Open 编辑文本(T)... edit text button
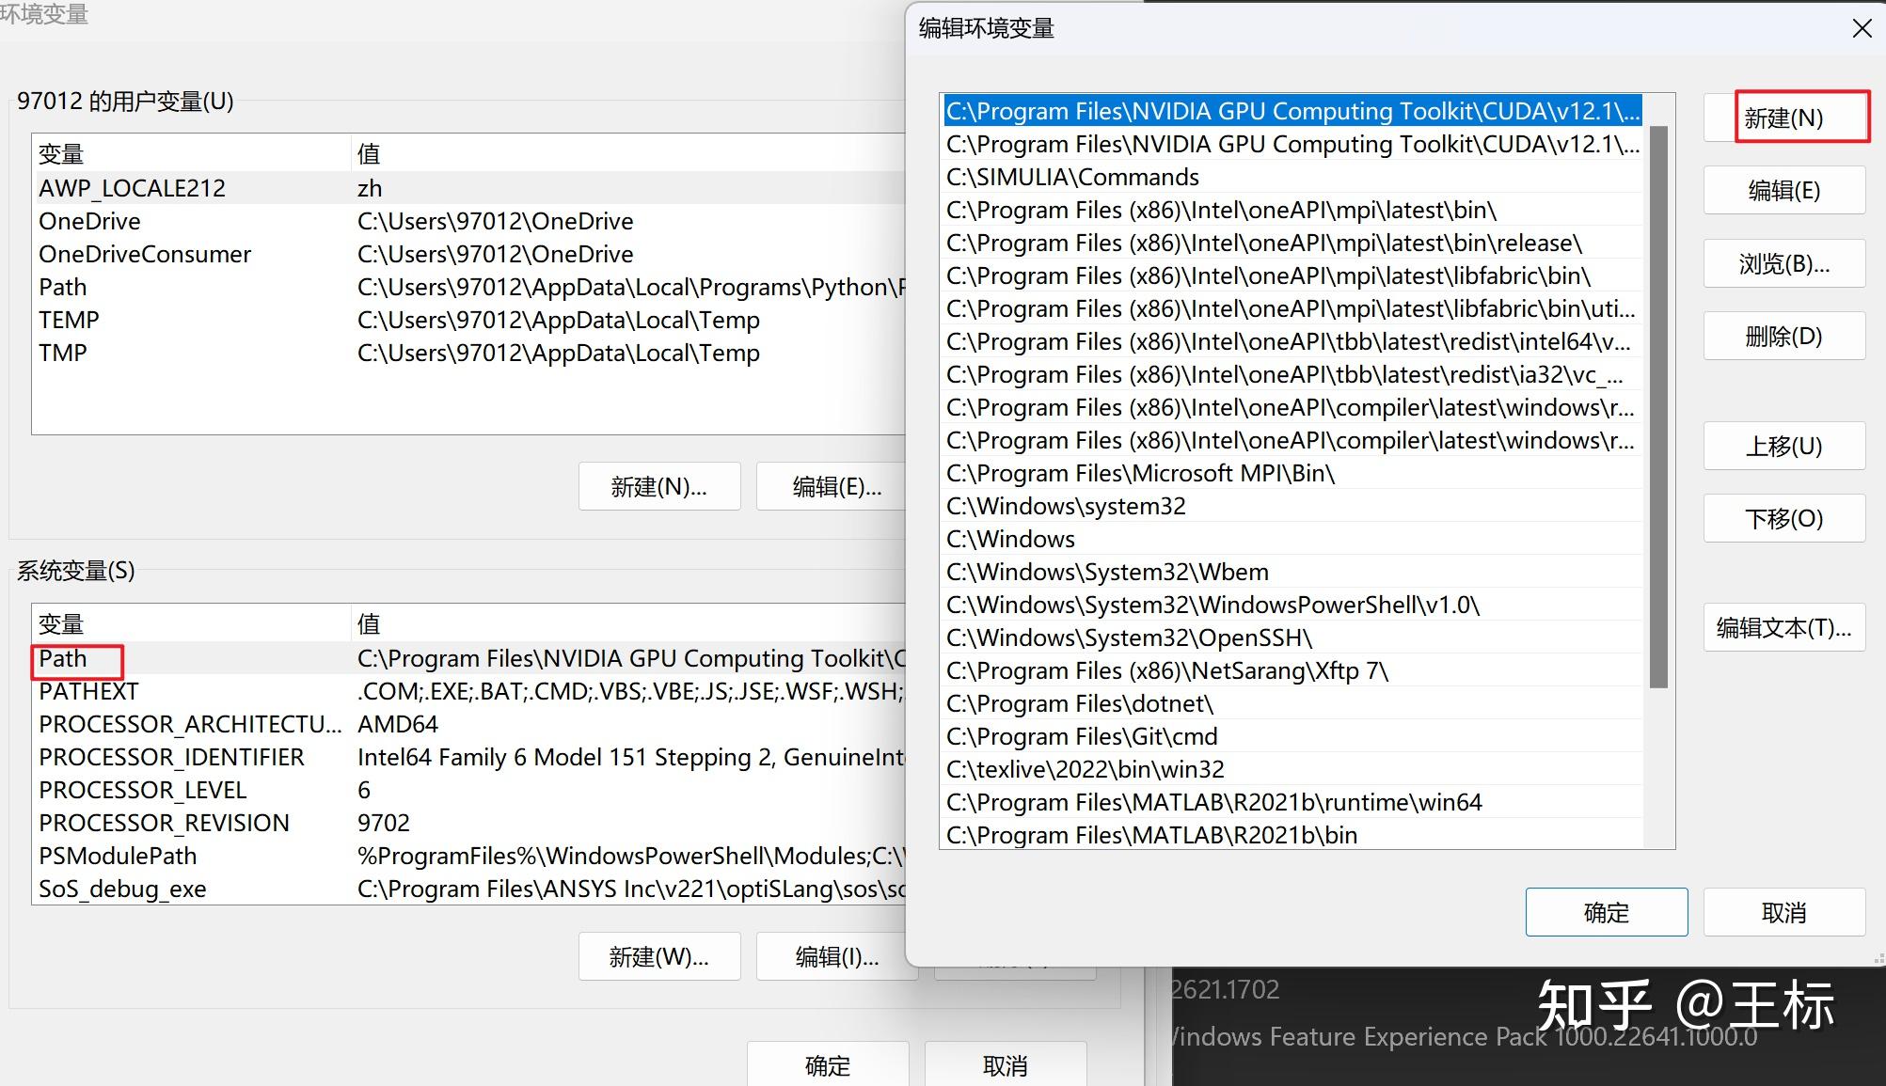Screen dimensions: 1886x1086 pos(1783,627)
